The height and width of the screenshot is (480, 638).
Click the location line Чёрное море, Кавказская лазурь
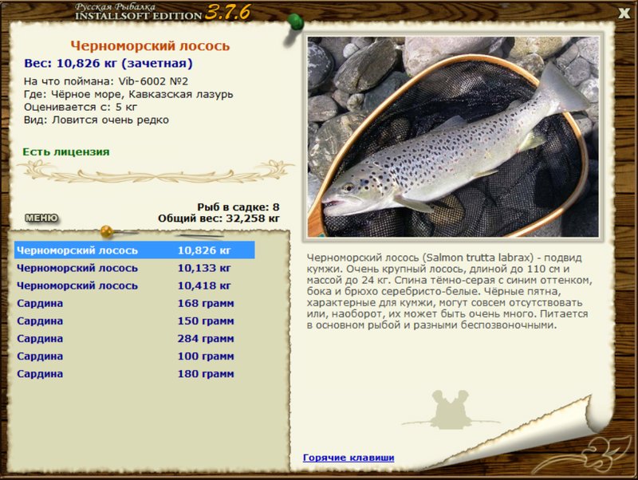[x=128, y=94]
